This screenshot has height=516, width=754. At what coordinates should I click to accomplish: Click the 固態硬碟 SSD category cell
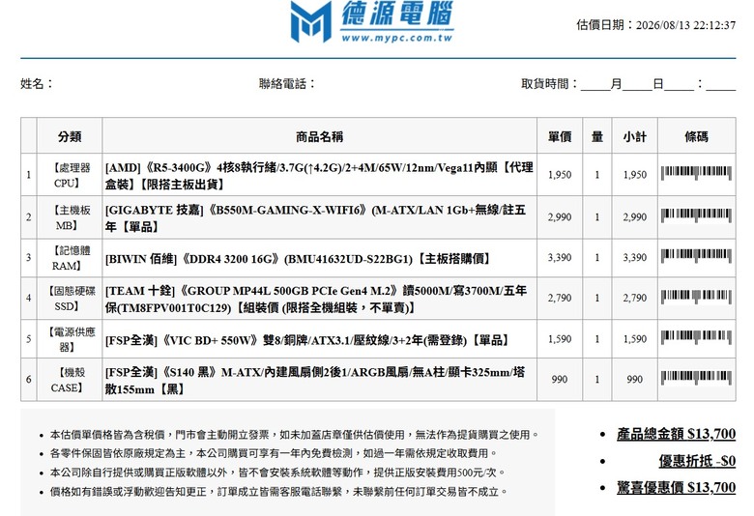click(x=70, y=299)
